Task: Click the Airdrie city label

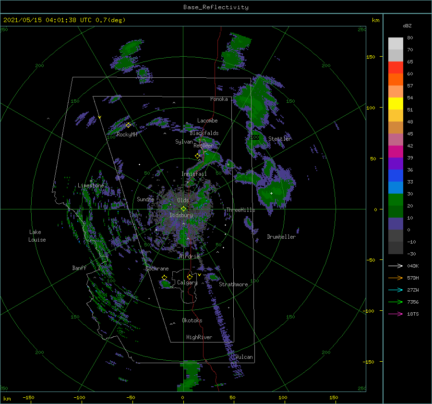Action: point(189,257)
